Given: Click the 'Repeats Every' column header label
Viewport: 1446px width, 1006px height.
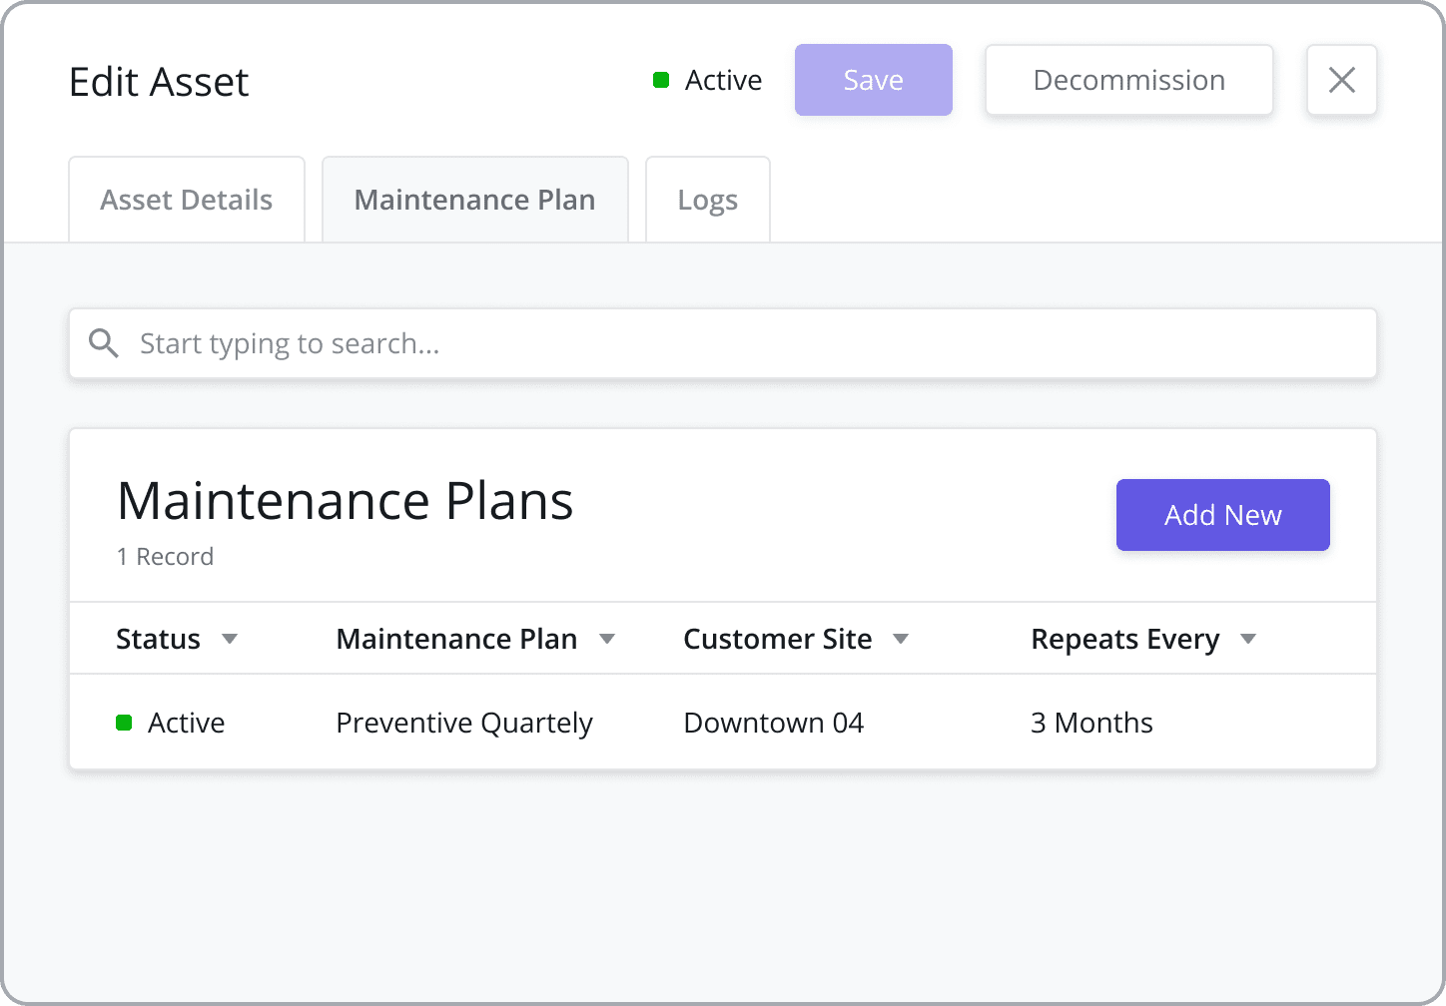Looking at the screenshot, I should tap(1125, 639).
